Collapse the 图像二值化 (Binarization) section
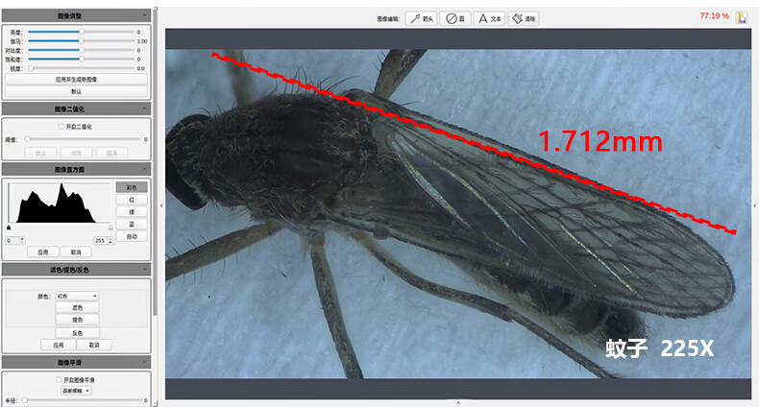Viewport: 759px width, 407px height. (144, 108)
